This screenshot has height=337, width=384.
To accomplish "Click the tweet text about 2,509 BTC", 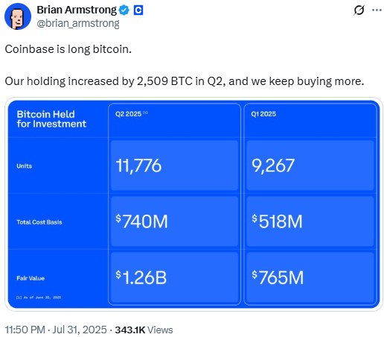I will point(185,81).
